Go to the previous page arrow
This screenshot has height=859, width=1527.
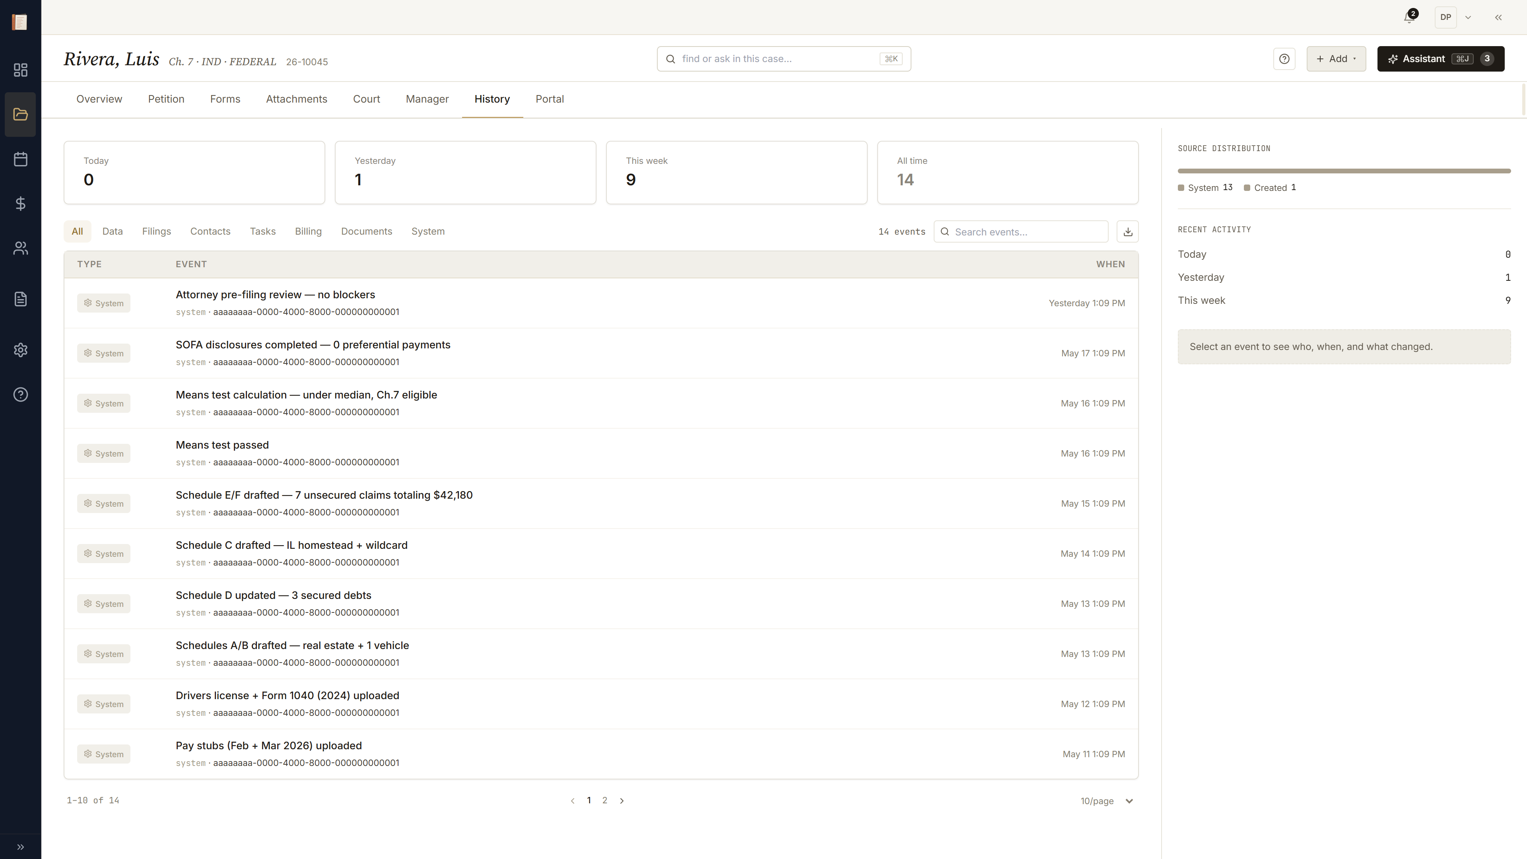point(573,801)
